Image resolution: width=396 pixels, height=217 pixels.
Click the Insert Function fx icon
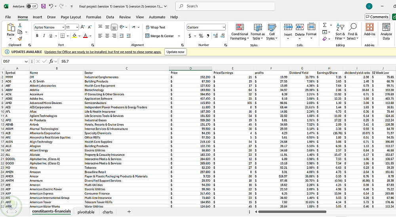tap(51, 61)
